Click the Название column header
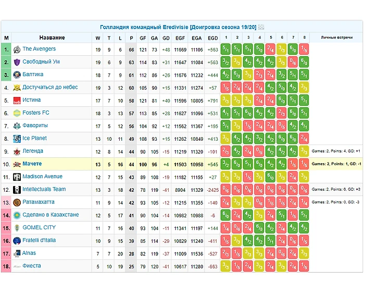This screenshot has height=283, width=380. [52, 38]
